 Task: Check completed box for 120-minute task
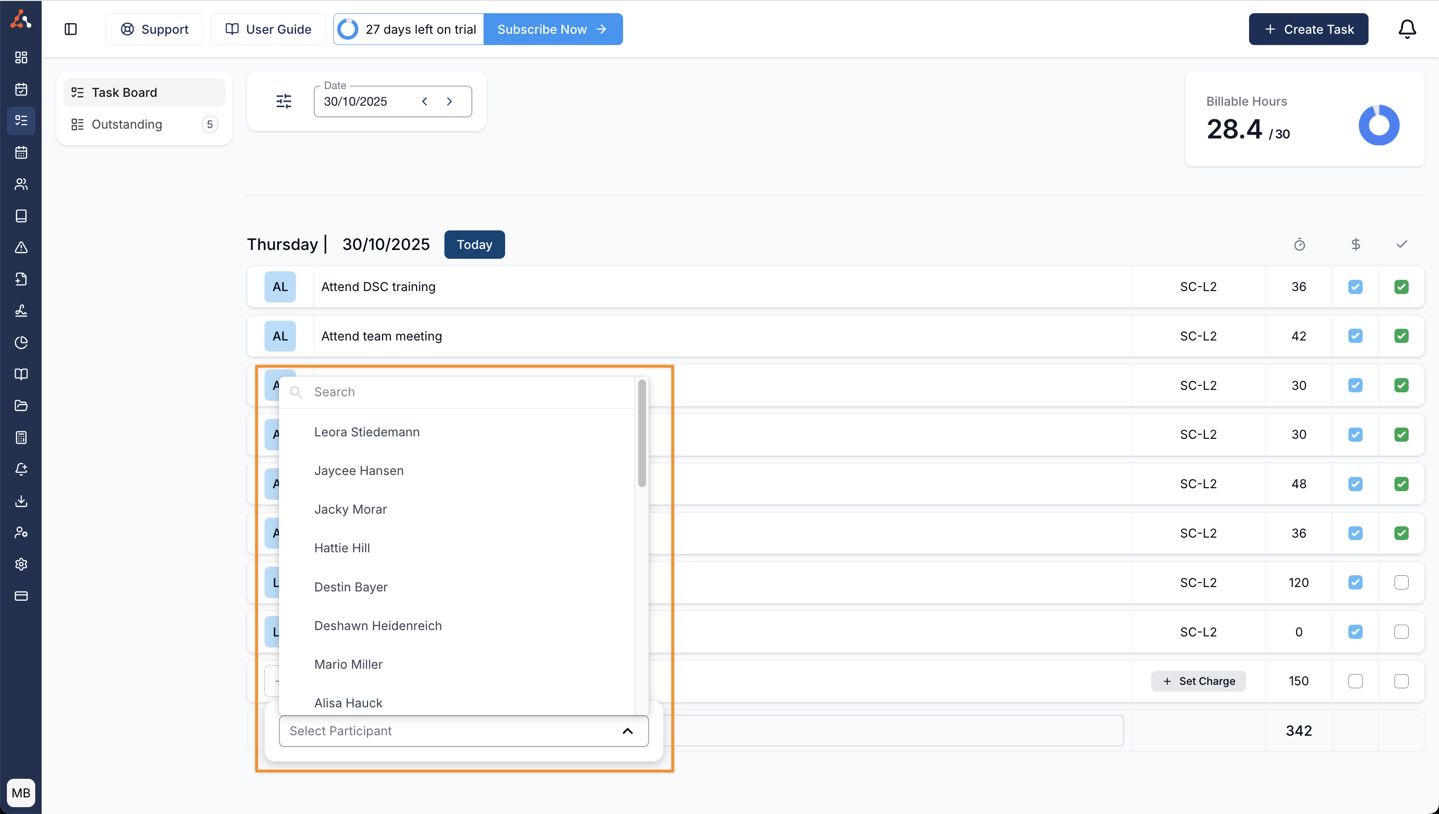click(x=1401, y=583)
